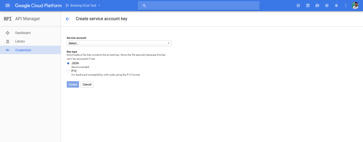Viewport: 363px width, 142px height.
Task: Click the Create button
Action: tap(73, 84)
